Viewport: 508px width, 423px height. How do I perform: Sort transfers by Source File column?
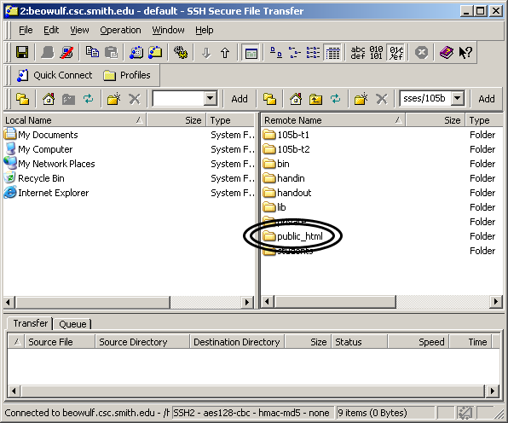tap(60, 342)
